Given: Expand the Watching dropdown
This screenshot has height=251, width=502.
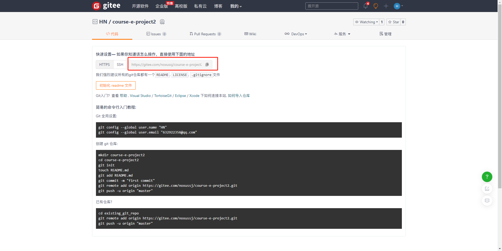Looking at the screenshot, I should [x=366, y=22].
